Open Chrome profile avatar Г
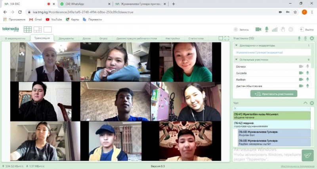 pos(304,12)
